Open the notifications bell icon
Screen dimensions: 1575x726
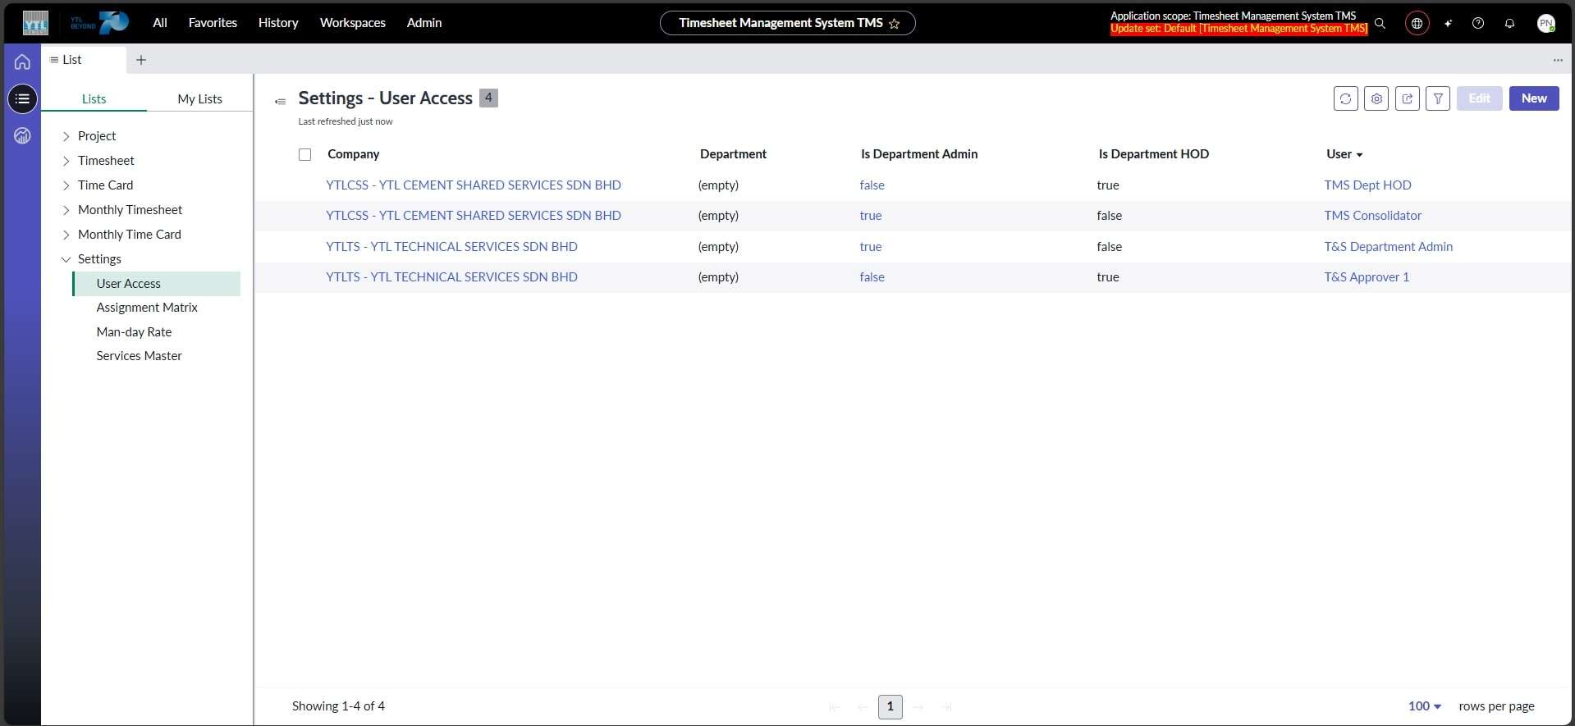[x=1509, y=24]
